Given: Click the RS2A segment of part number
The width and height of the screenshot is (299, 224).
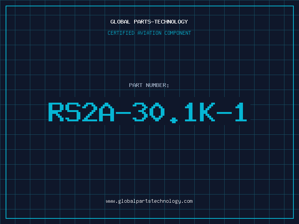Looking at the screenshot, I should click(81, 112).
